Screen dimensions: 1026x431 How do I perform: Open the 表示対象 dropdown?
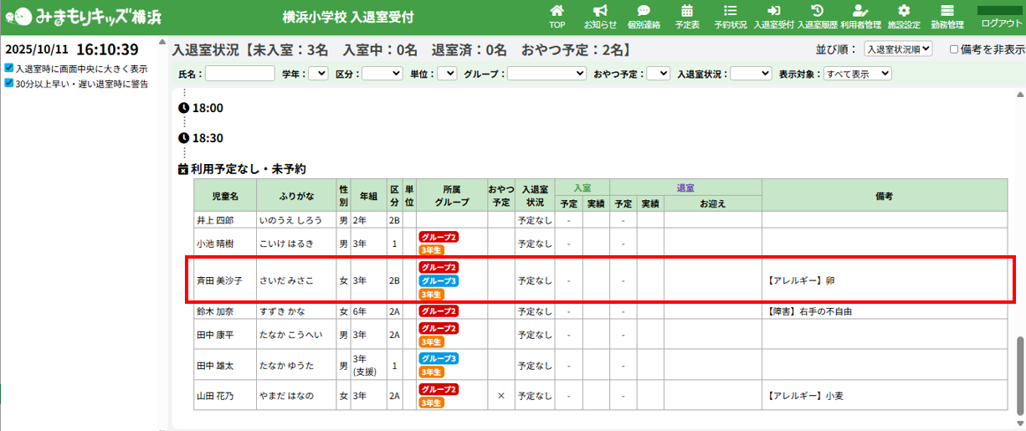pos(857,74)
